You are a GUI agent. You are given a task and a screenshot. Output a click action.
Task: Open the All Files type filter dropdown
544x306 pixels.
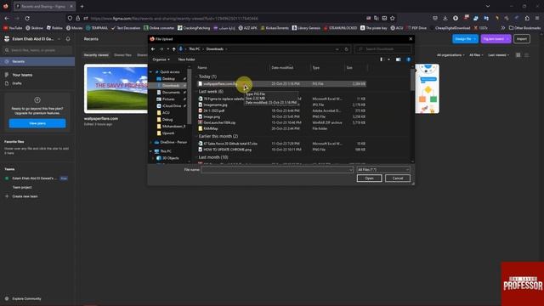[383, 170]
